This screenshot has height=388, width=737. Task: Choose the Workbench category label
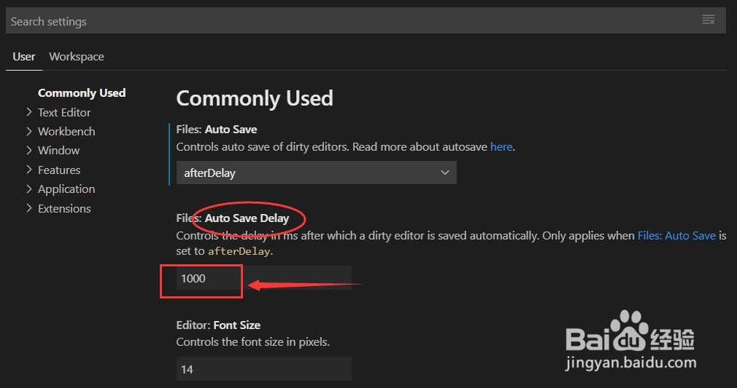66,131
